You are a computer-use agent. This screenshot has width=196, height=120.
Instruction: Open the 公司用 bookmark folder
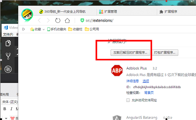click(x=92, y=29)
